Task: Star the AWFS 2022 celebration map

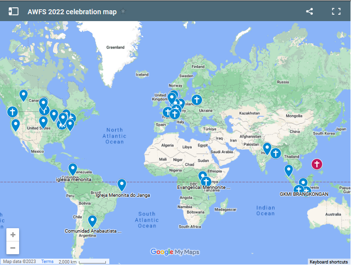Action: point(123,12)
